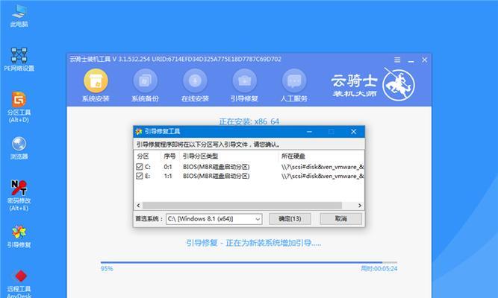This screenshot has height=298, width=498.
Task: Select the 1:1 cell in the E: row
Action: pos(168,176)
